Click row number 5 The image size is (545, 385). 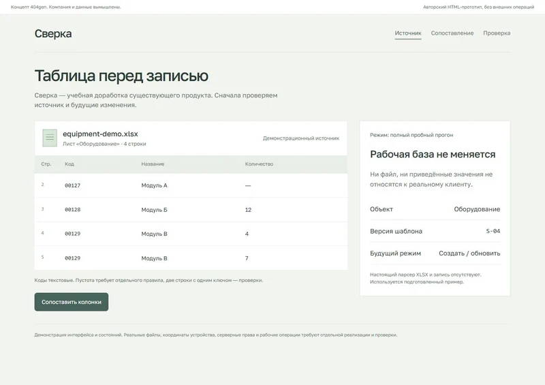(42, 257)
